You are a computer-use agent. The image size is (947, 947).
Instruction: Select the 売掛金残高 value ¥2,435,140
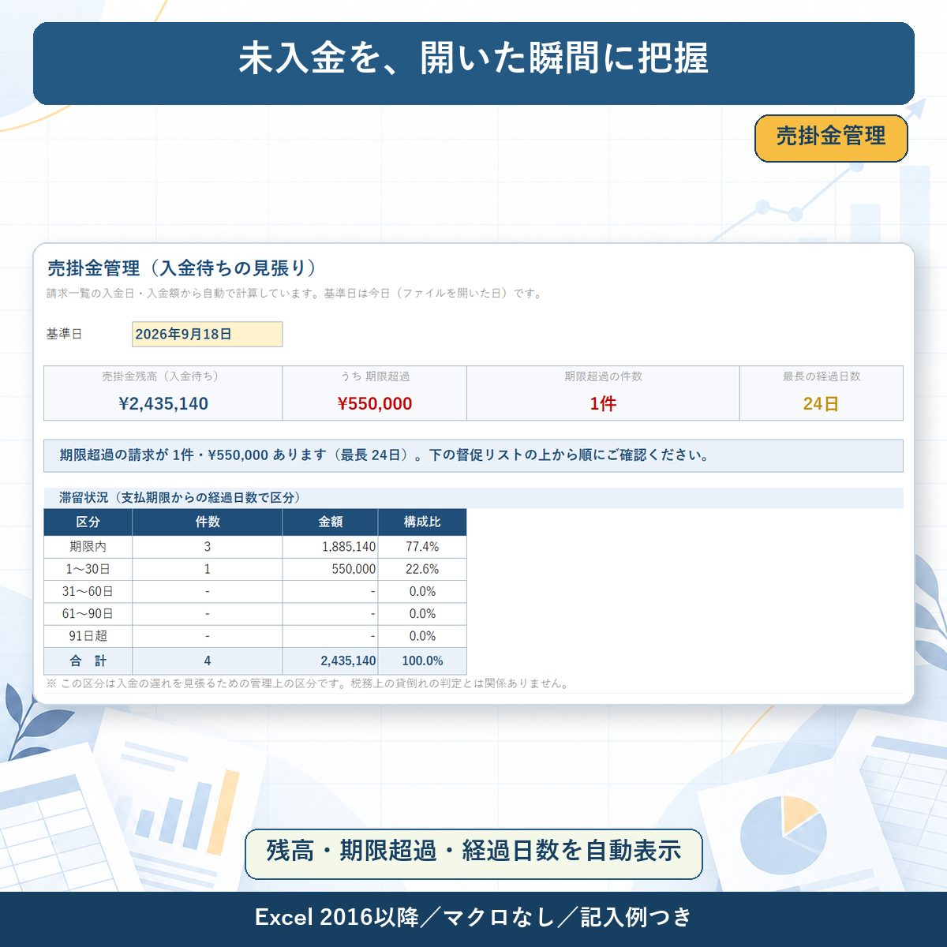(163, 403)
